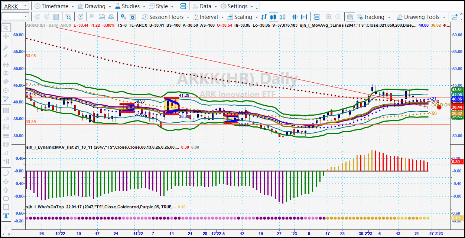Open the Tracking dropdown
This screenshot has width=465, height=238.
(374, 17)
